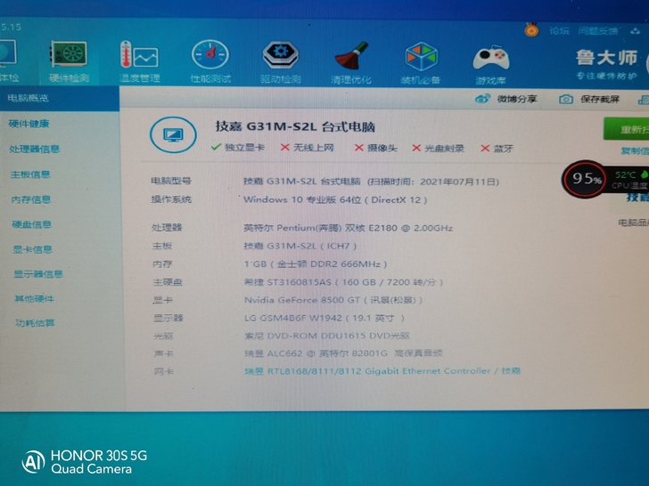Click the Nvidia GeForce 8500 GT value
649x486 pixels.
point(333,300)
